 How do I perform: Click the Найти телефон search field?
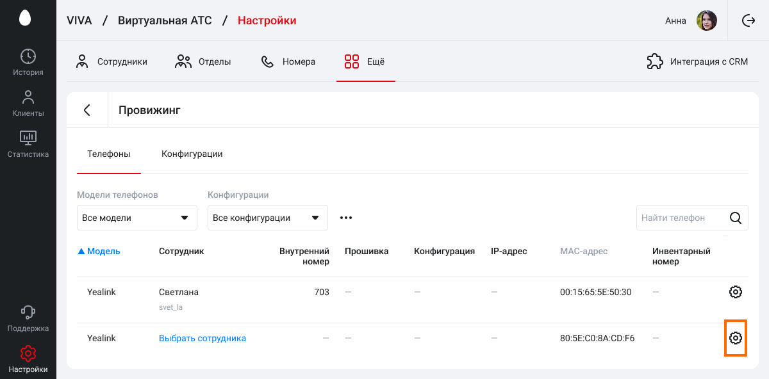(682, 218)
